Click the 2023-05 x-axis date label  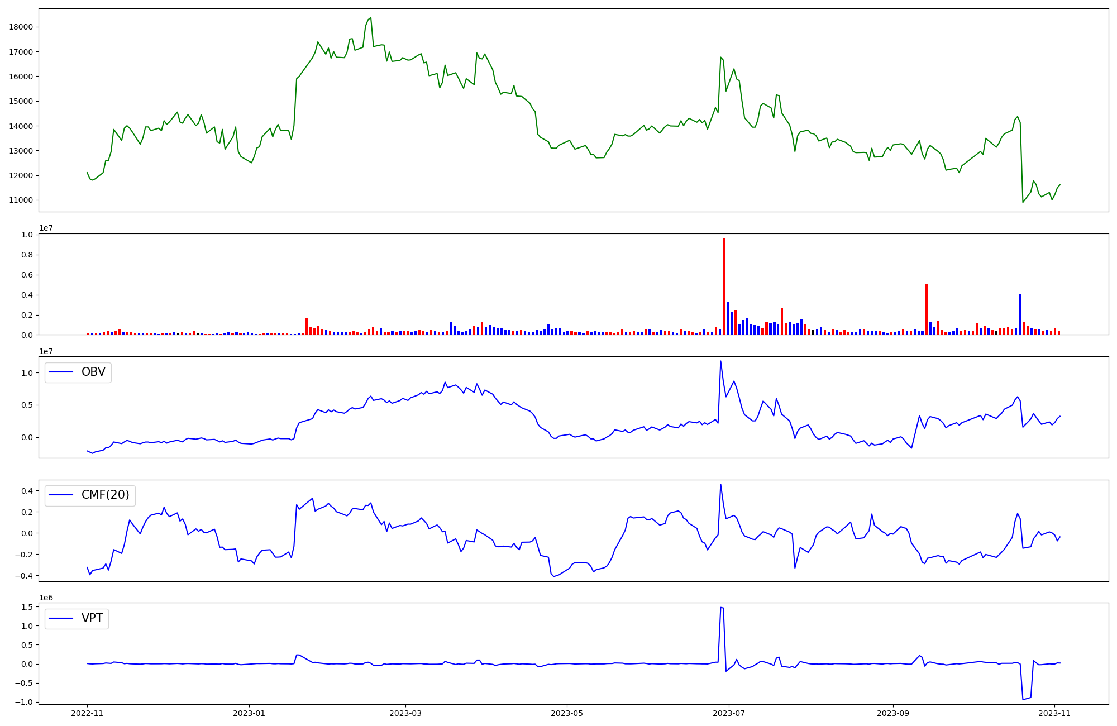coord(567,713)
